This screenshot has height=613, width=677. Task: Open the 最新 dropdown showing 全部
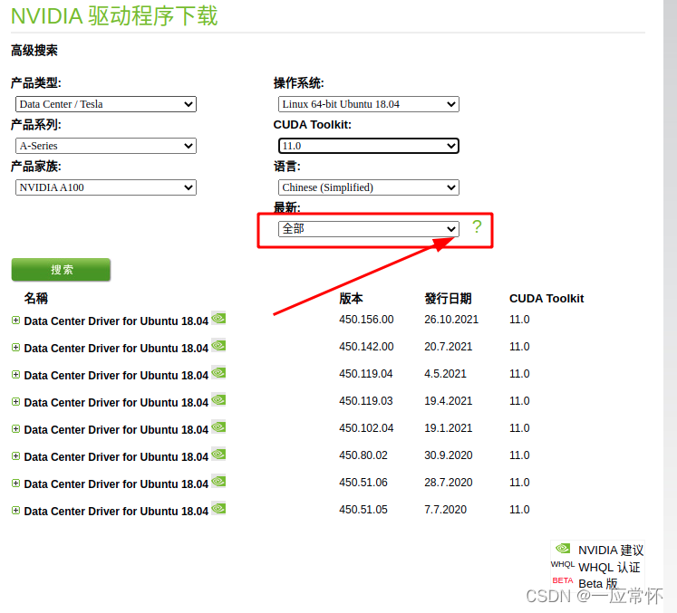368,229
